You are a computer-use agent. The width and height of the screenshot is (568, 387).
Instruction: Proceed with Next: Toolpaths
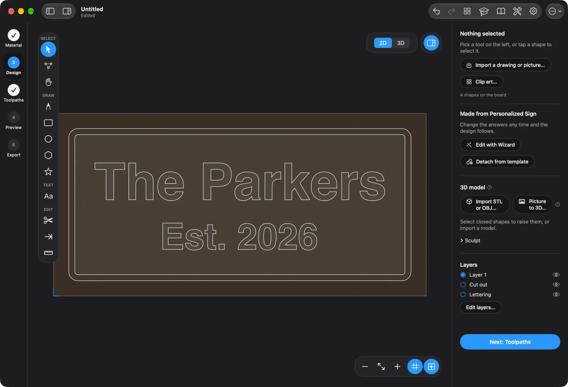pyautogui.click(x=510, y=342)
